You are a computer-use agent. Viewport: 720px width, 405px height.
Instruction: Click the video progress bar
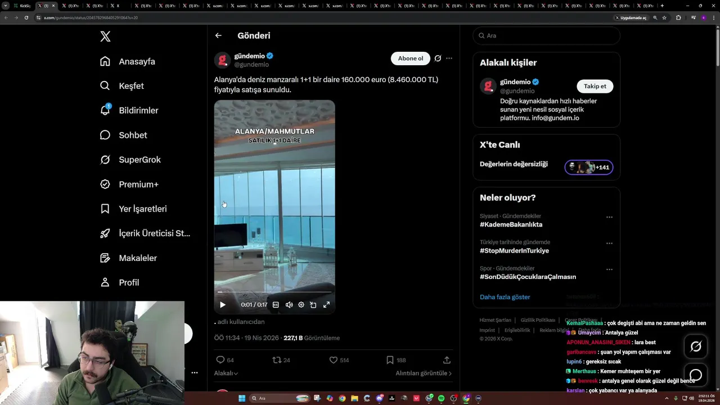(274, 292)
